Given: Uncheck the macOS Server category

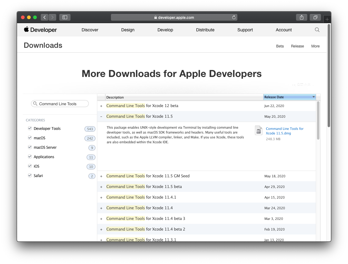Looking at the screenshot, I should [x=30, y=147].
